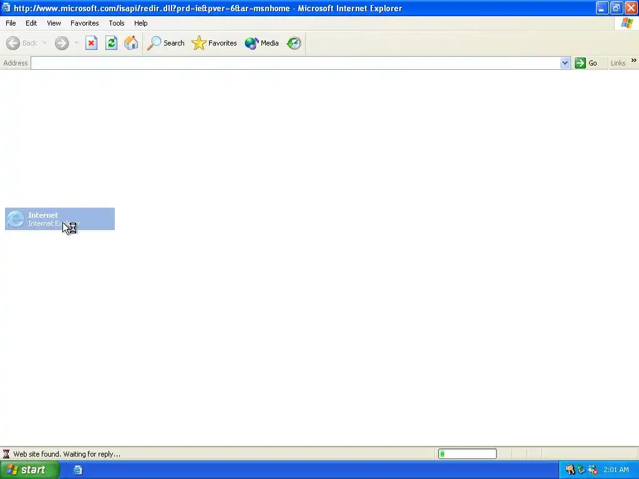Open the History clock icon

[x=294, y=43]
